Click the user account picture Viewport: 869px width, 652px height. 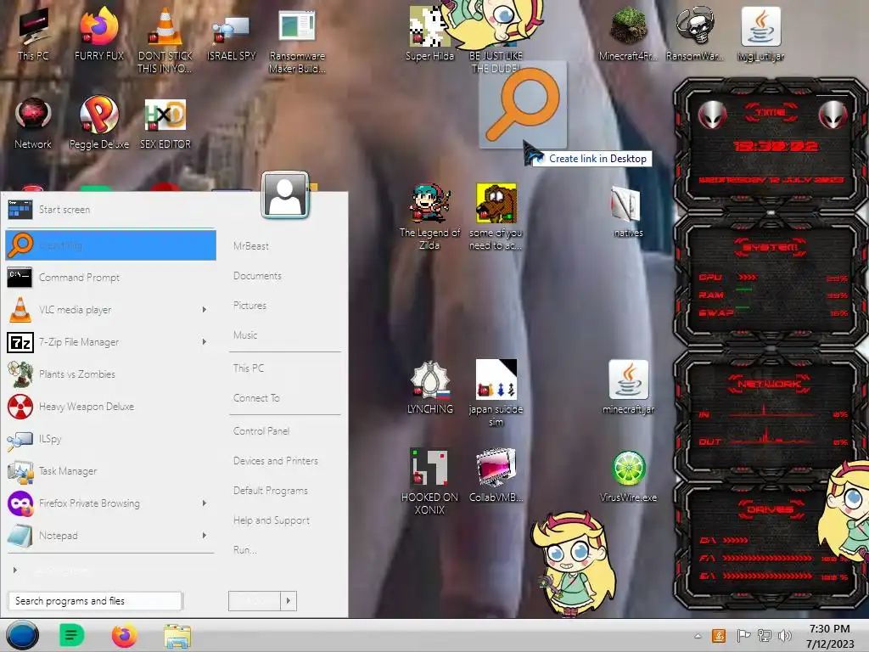point(285,195)
